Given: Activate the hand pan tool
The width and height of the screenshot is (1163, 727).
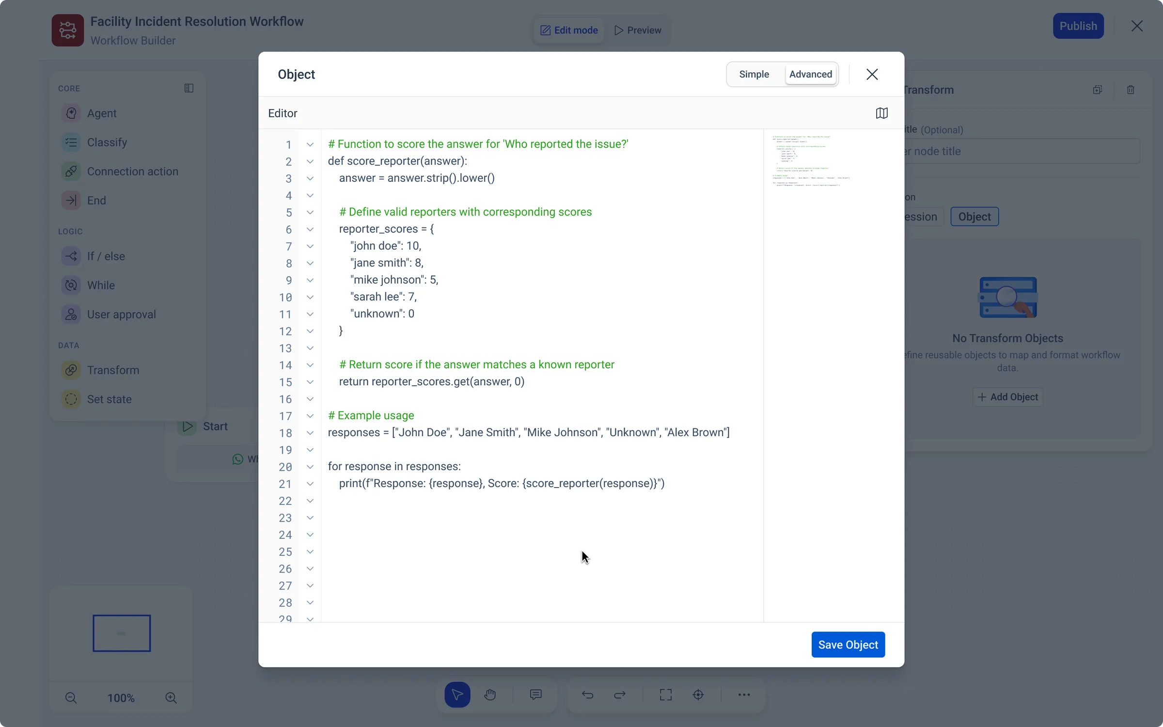Looking at the screenshot, I should (x=490, y=695).
